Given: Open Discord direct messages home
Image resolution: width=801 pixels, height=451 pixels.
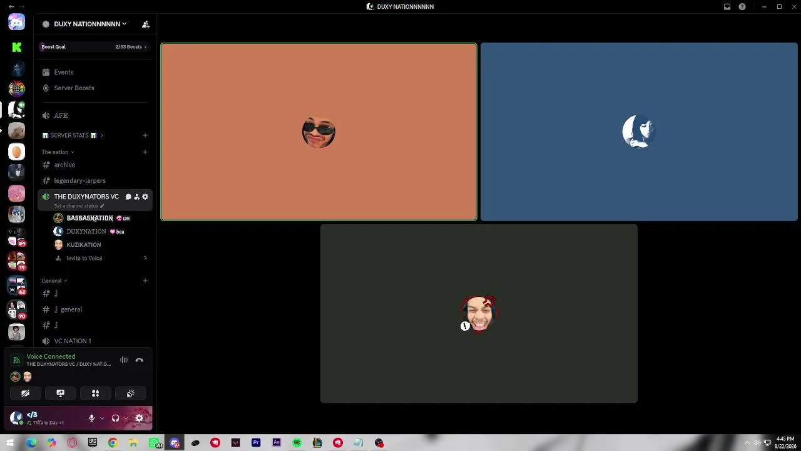Looking at the screenshot, I should [16, 23].
